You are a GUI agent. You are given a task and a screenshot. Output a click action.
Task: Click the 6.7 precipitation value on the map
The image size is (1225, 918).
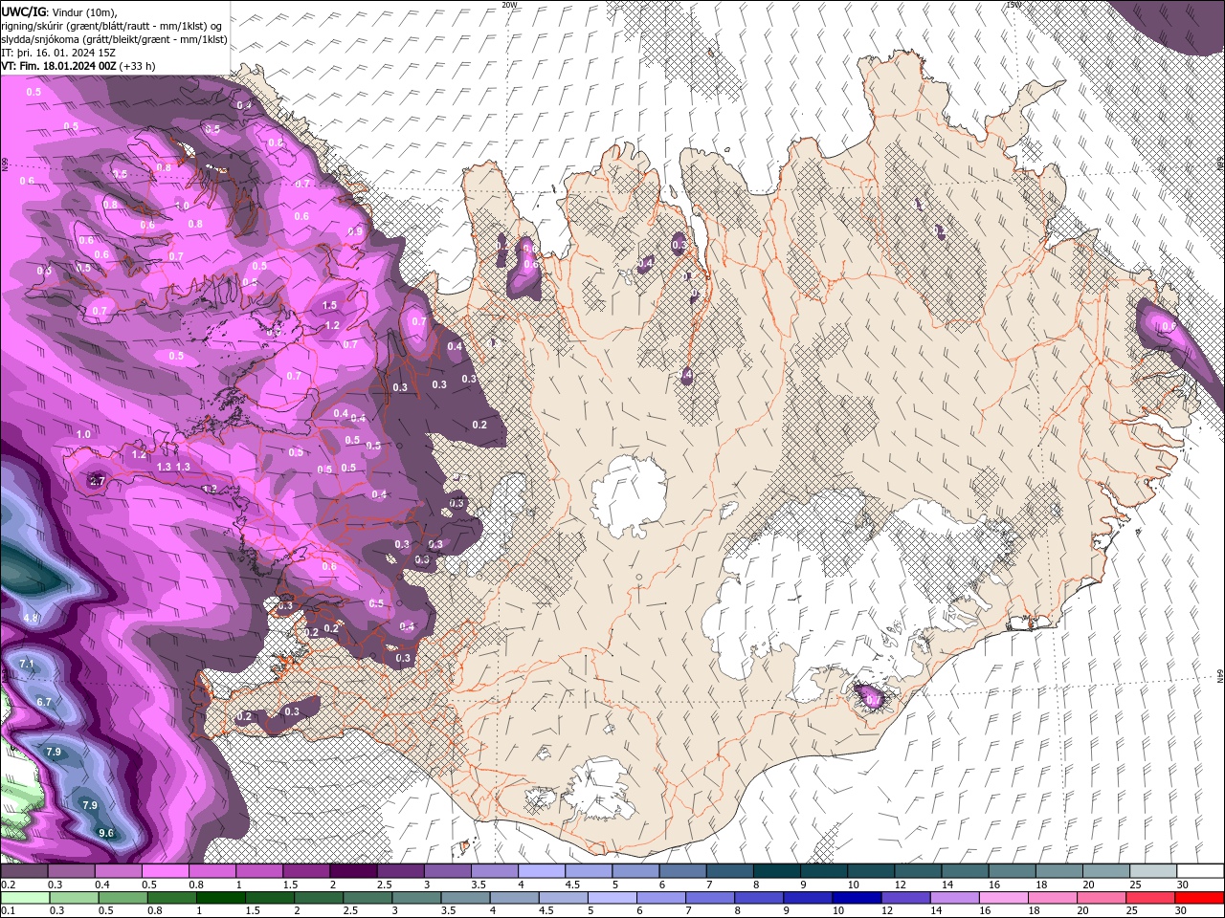(44, 702)
